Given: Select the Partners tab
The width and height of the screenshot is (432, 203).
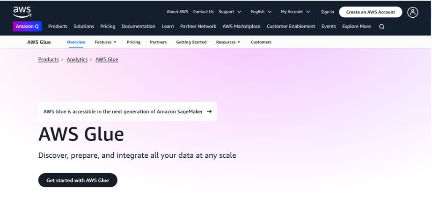Looking at the screenshot, I should click(158, 42).
